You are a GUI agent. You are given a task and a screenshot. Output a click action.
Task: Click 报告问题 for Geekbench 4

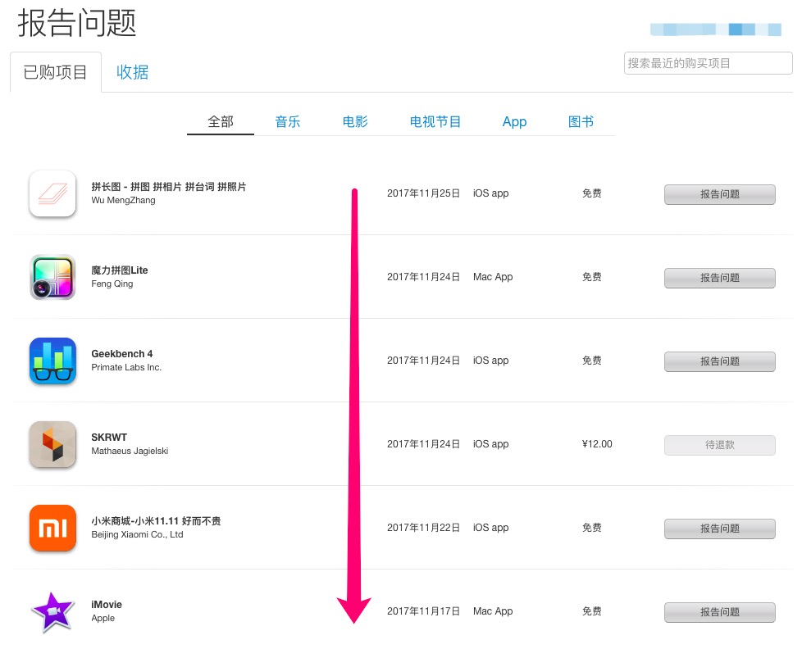coord(719,361)
